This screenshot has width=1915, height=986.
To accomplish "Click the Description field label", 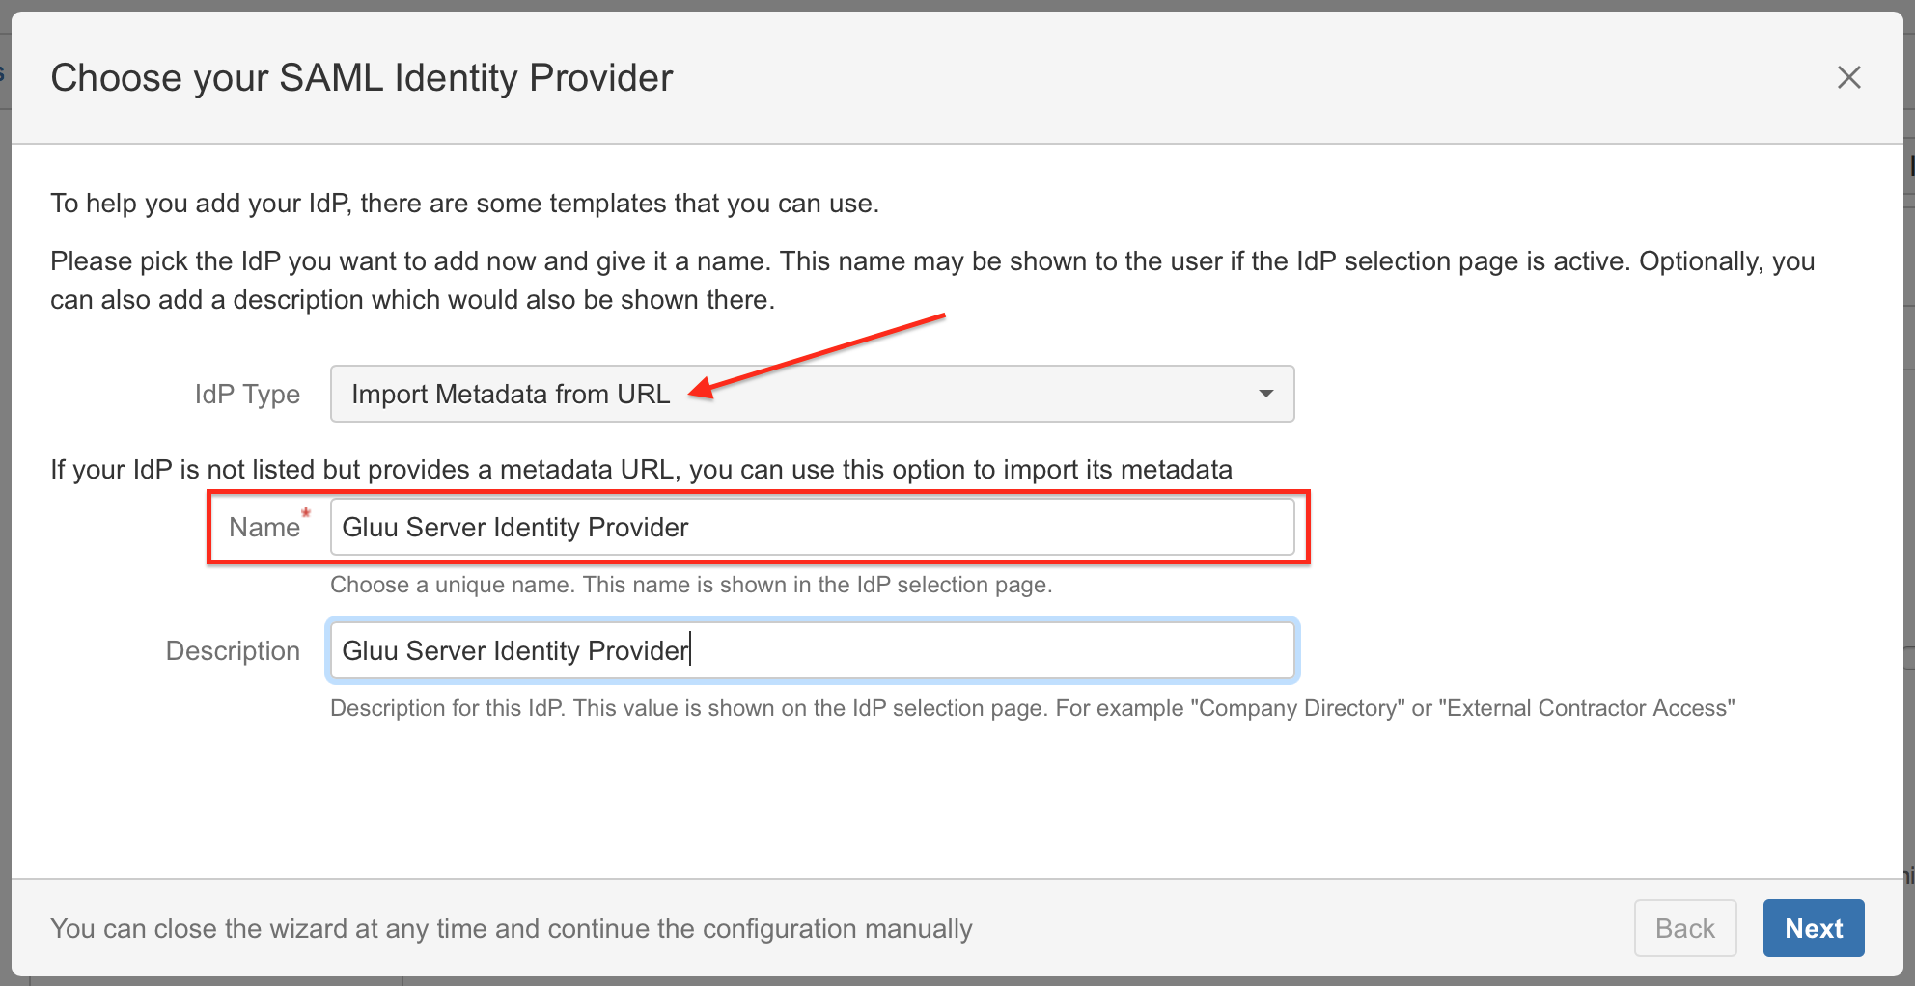I will (233, 650).
